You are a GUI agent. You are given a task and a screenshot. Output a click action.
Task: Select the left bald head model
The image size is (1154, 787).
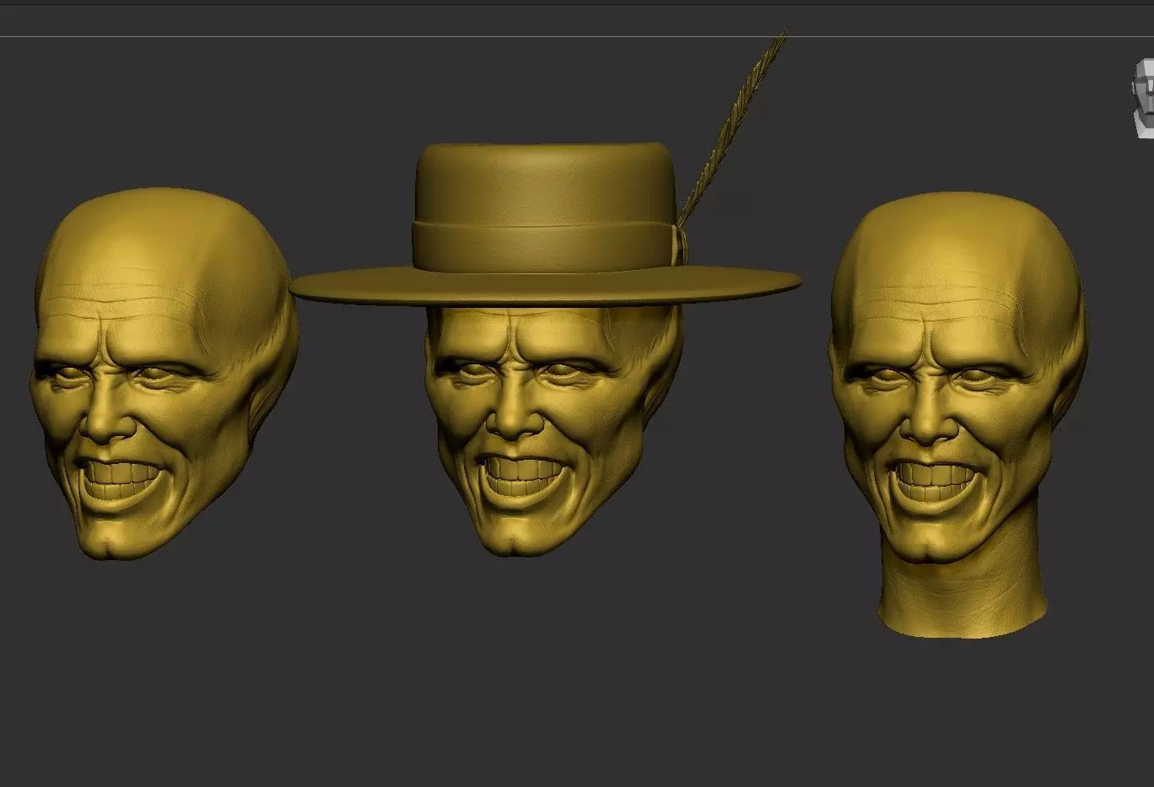click(164, 373)
